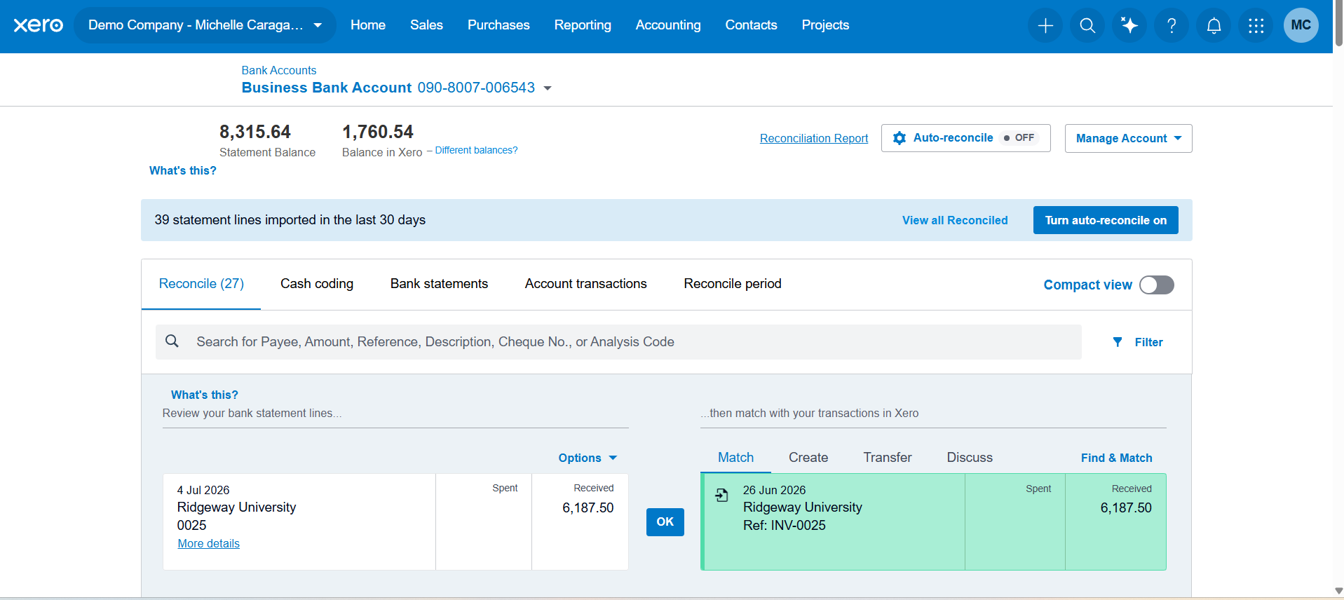Click View all Reconciled
Viewport: 1344px width, 600px height.
click(955, 220)
